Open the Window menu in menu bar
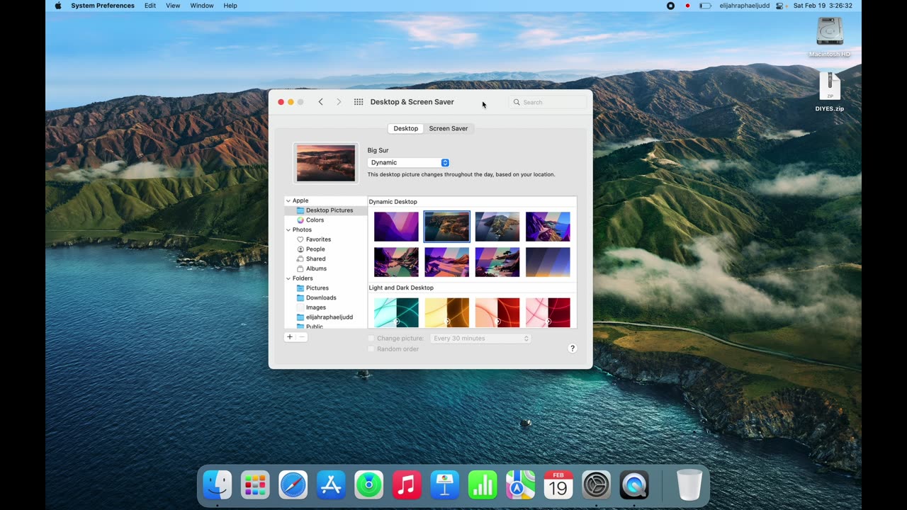907x510 pixels. tap(202, 6)
